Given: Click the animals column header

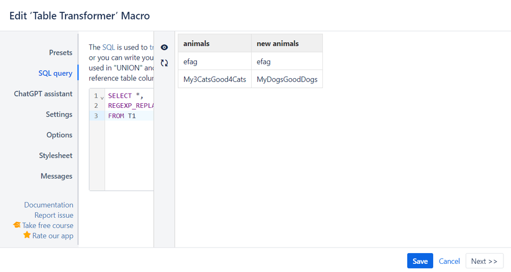Looking at the screenshot, I should pos(215,43).
